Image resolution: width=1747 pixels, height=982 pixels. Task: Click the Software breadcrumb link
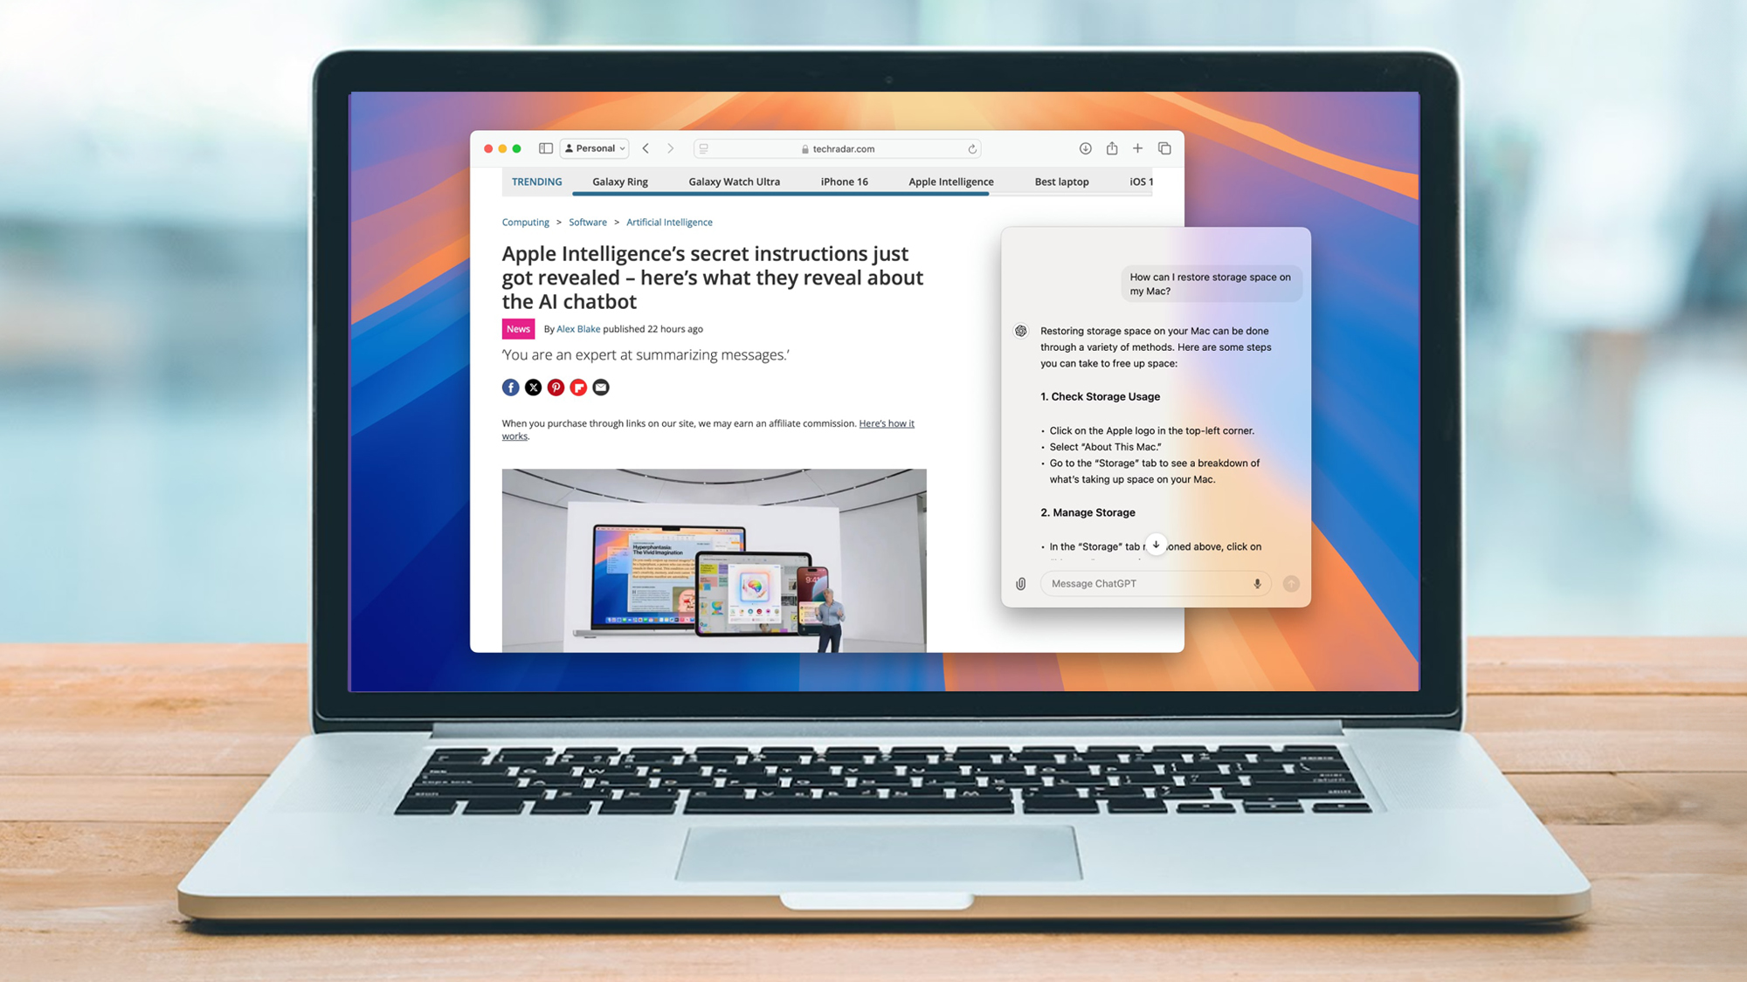tap(587, 222)
